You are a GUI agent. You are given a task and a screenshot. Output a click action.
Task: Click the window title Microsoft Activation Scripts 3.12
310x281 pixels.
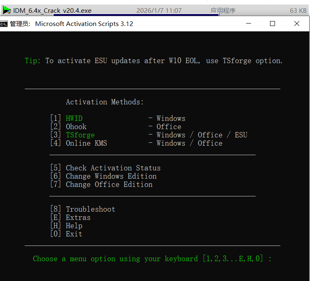click(84, 24)
